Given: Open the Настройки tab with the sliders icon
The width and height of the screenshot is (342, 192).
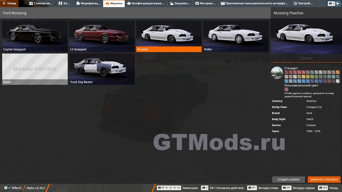Looking at the screenshot, I should (x=303, y=3).
